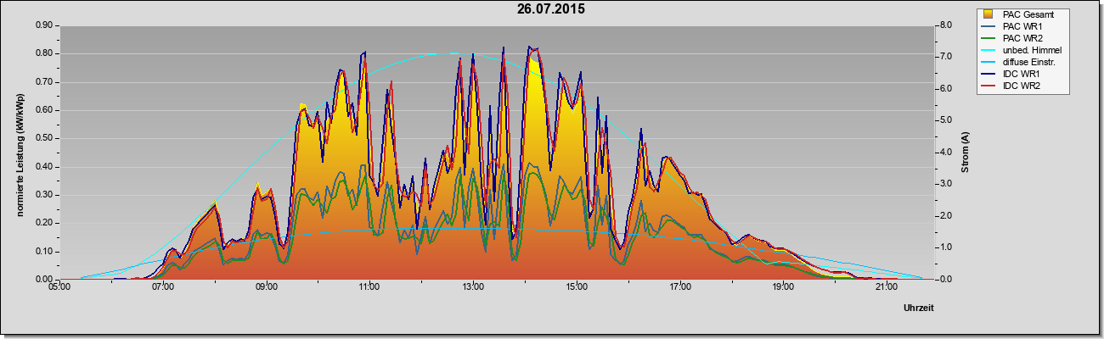Click the 0.80 left axis value
This screenshot has height=339, width=1104.
click(44, 53)
